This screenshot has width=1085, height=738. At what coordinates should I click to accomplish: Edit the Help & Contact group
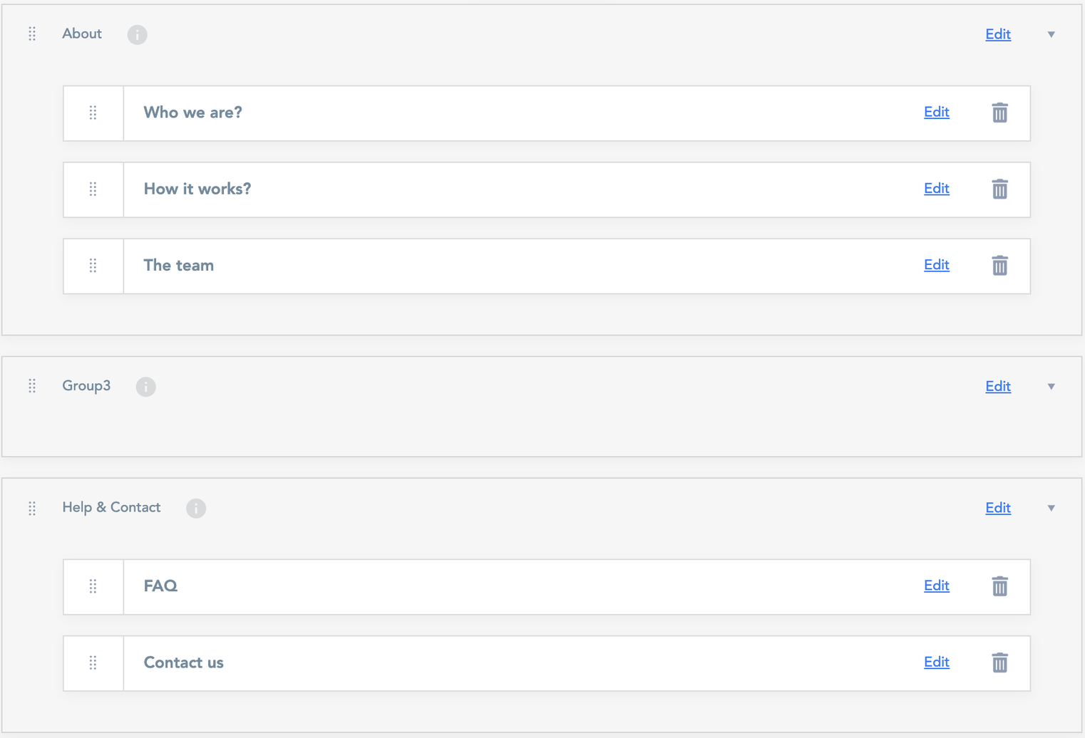[997, 508]
